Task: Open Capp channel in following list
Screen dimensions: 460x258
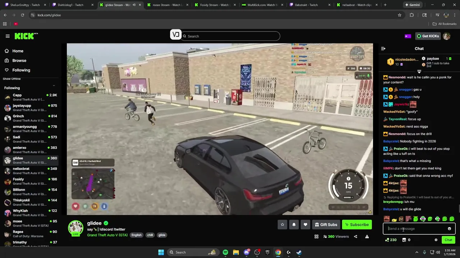Action: coord(30,97)
